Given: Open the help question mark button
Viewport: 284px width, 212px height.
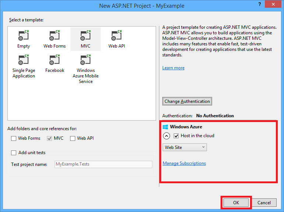Looking at the screenshot, I should 260,4.
